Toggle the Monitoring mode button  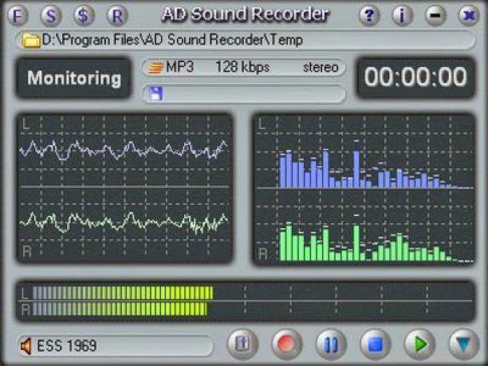(x=73, y=79)
